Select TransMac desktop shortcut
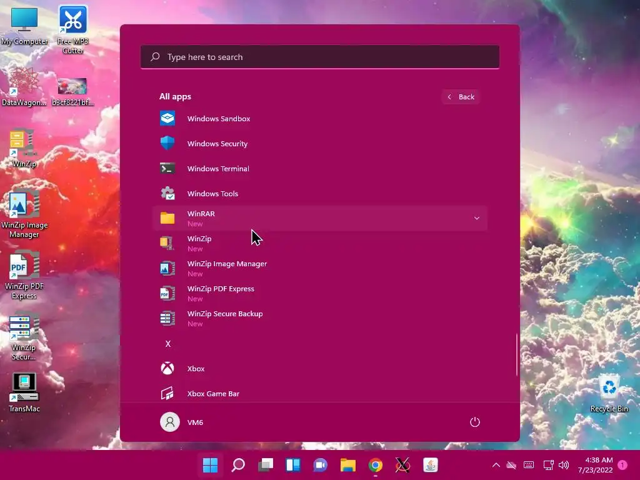640x480 pixels. (x=24, y=393)
